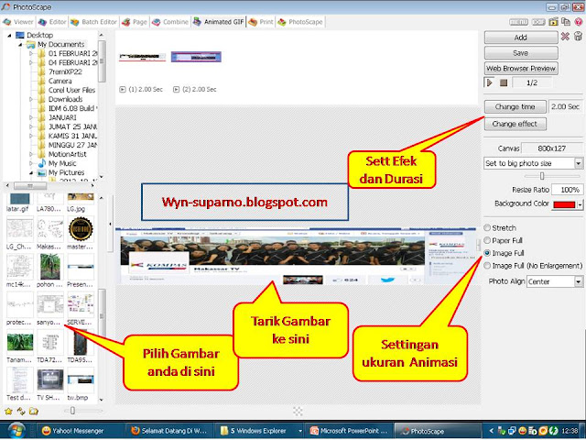Click the canvas size slider handle
Image resolution: width=586 pixels, height=440 pixels.
[542, 176]
